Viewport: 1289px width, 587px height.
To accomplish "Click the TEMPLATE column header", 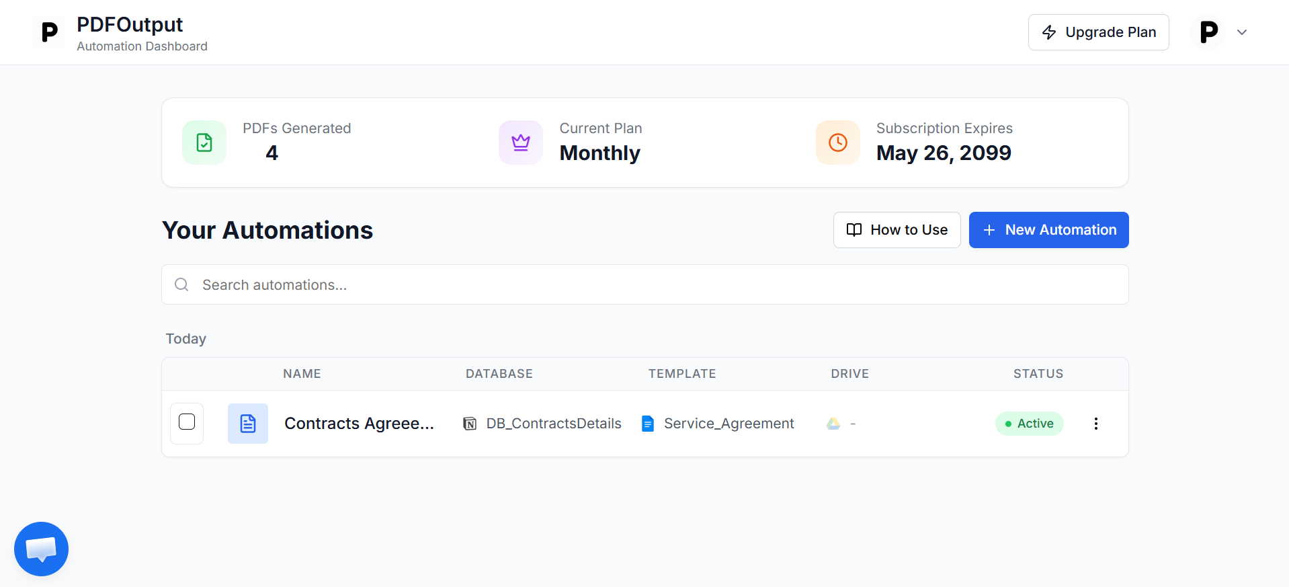I will click(x=682, y=374).
